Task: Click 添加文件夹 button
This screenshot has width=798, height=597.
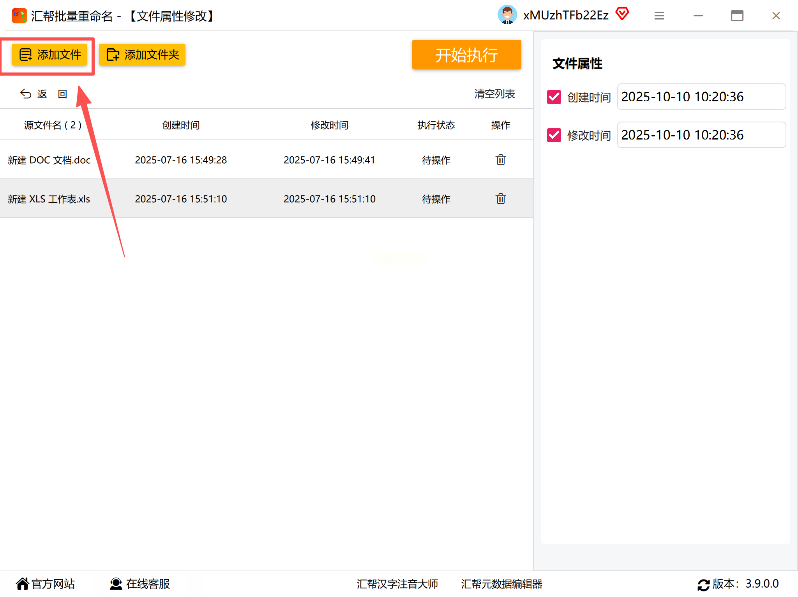Action: point(142,55)
